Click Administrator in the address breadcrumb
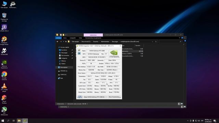 105,42
